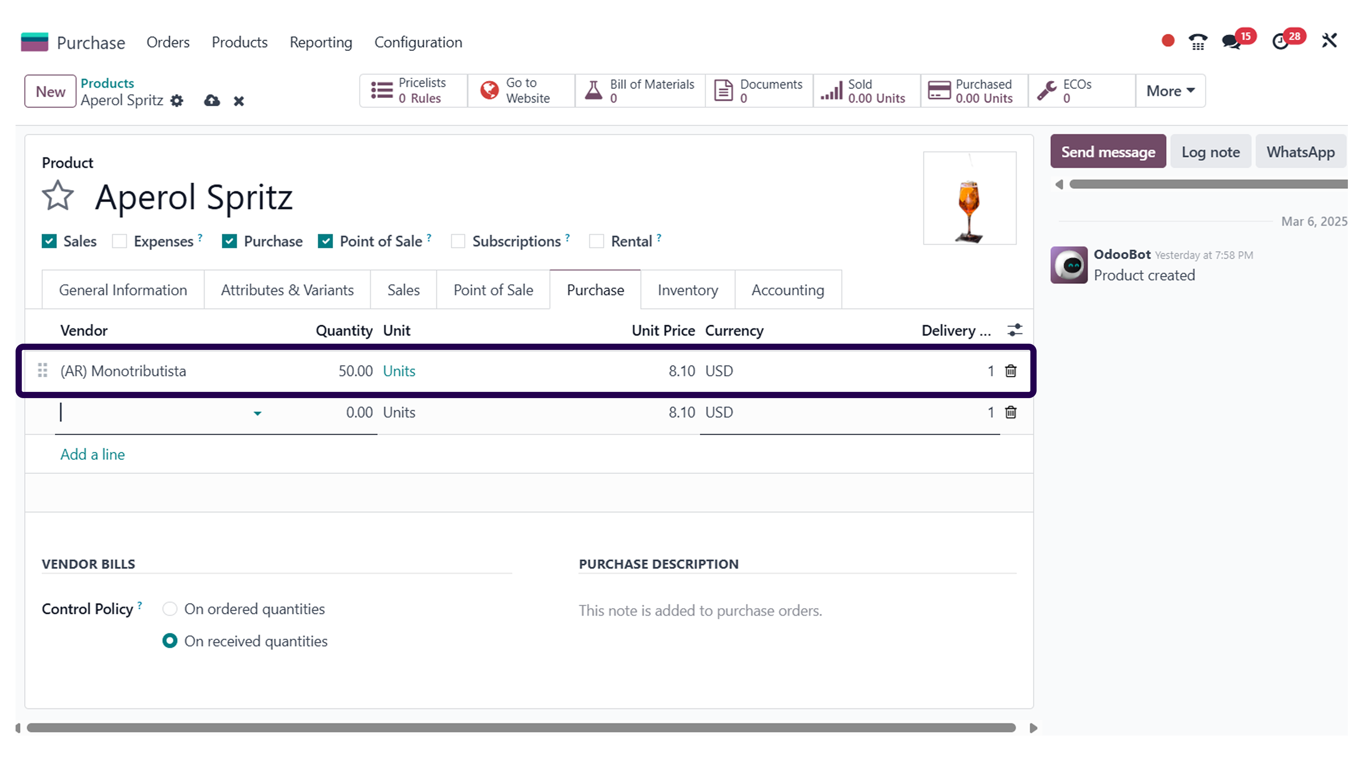Open the developer tools wrench icon
This screenshot has height=776, width=1365.
(x=1329, y=40)
